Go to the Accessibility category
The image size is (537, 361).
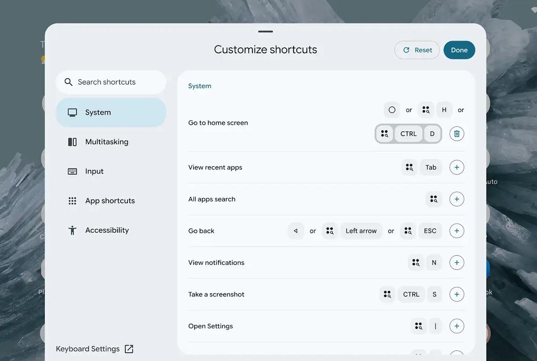(x=111, y=230)
